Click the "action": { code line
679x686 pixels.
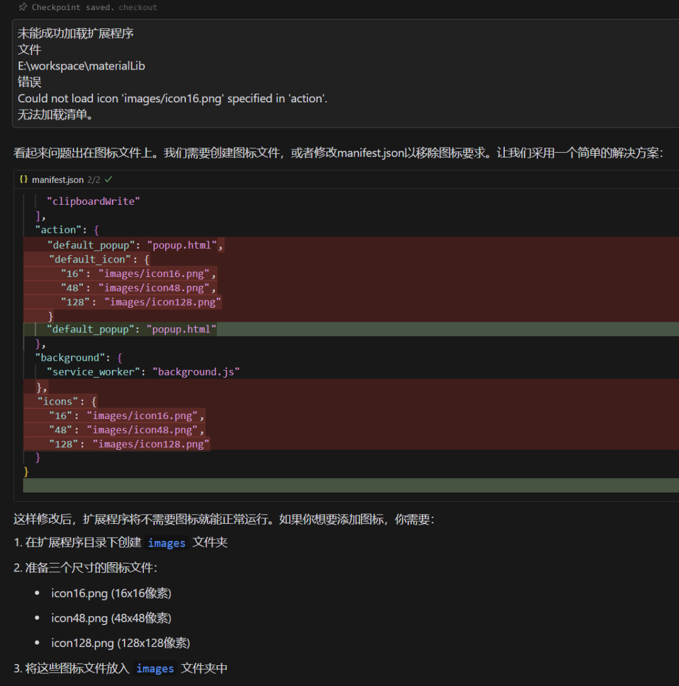(x=67, y=230)
